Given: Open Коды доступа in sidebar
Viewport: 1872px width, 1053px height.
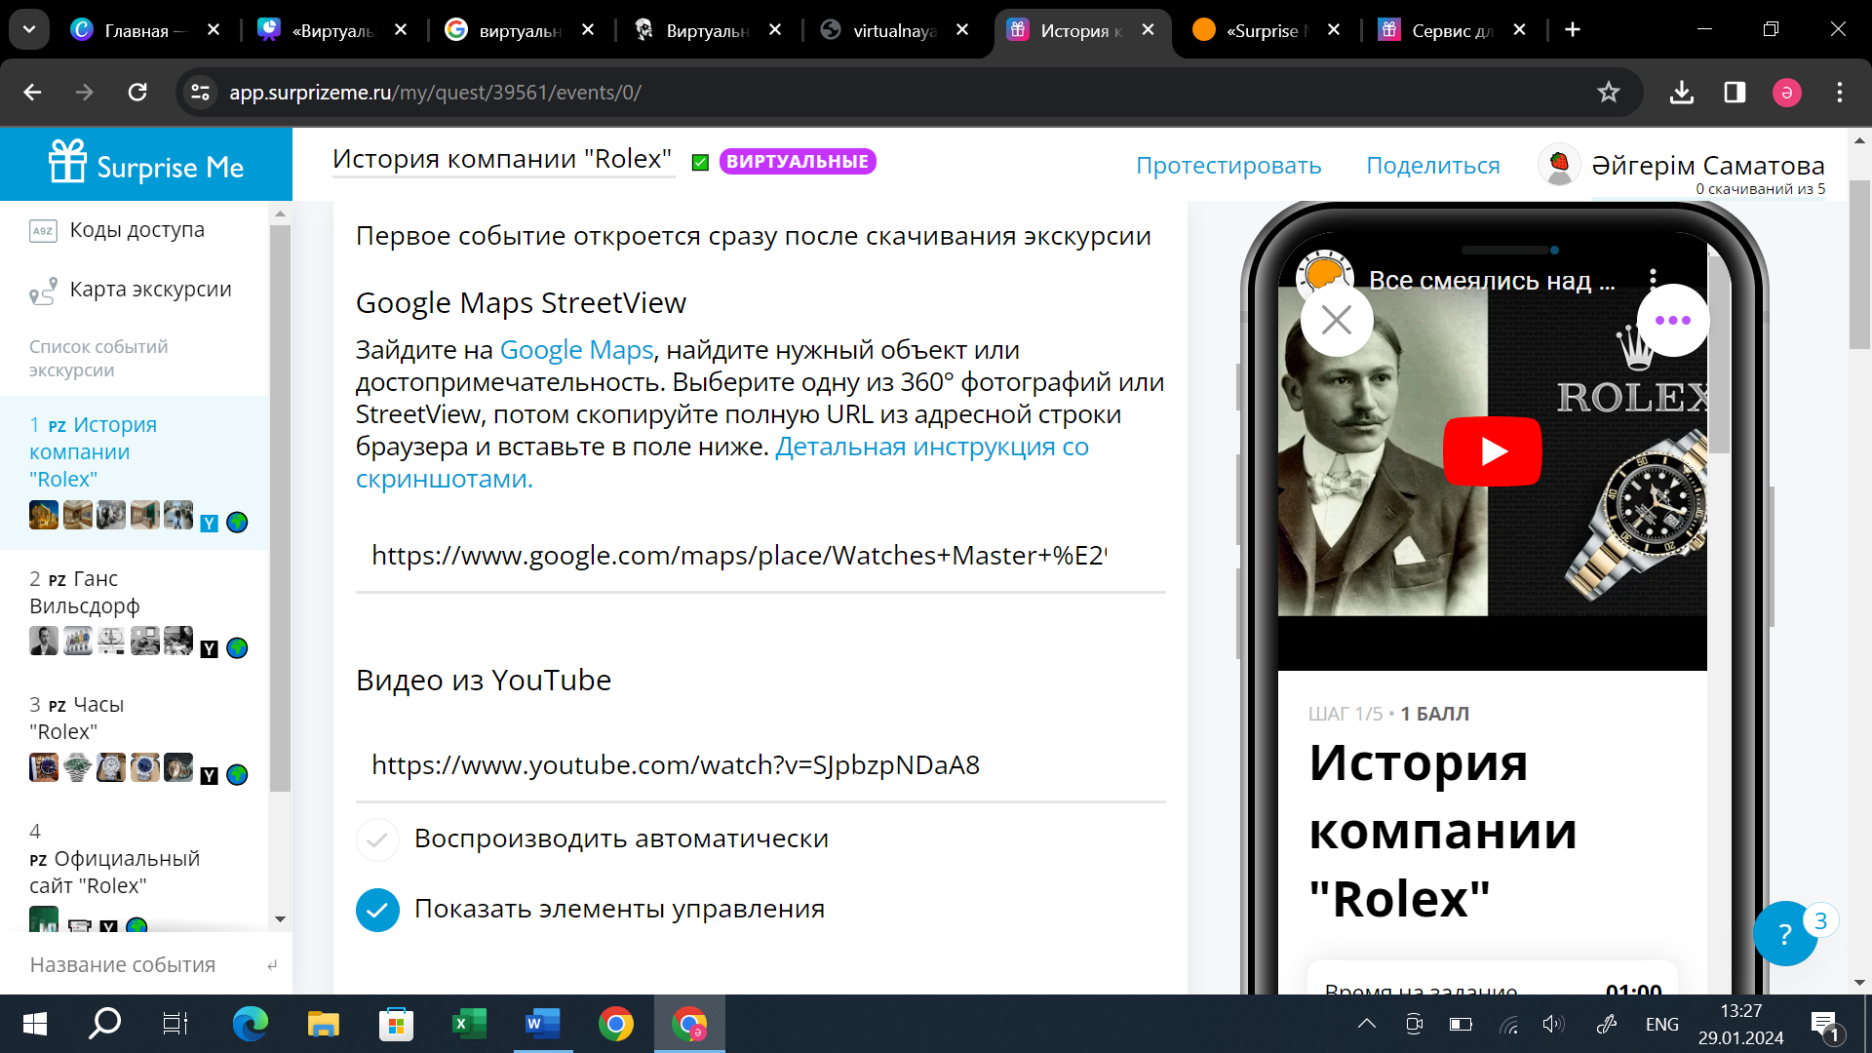Looking at the screenshot, I should click(136, 230).
